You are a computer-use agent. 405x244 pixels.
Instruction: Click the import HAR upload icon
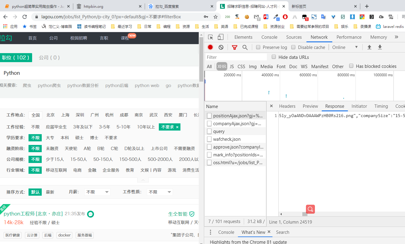coord(369,47)
